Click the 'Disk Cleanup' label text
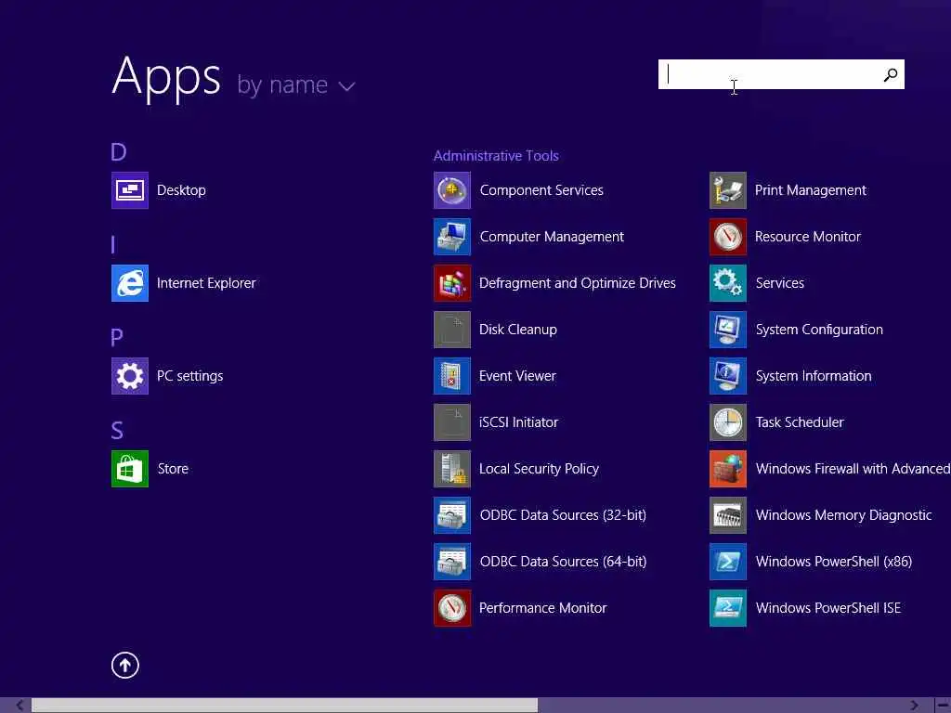 tap(518, 330)
